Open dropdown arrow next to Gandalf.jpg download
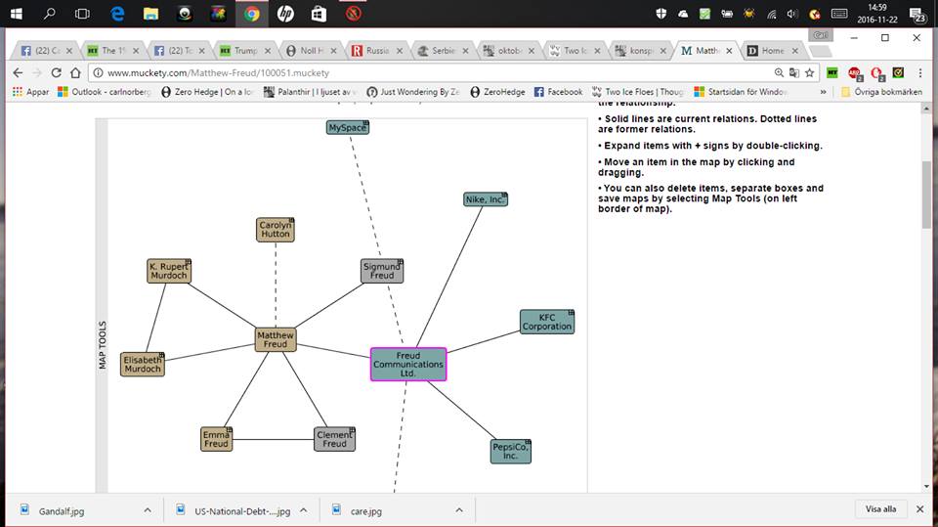This screenshot has height=527, width=938. coord(148,509)
